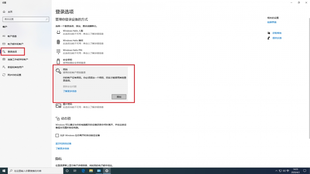Click the settings page vertical scrollbar
The image size is (310, 174).
309,78
